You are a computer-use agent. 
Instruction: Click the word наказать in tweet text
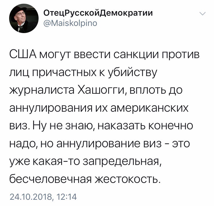121,126
